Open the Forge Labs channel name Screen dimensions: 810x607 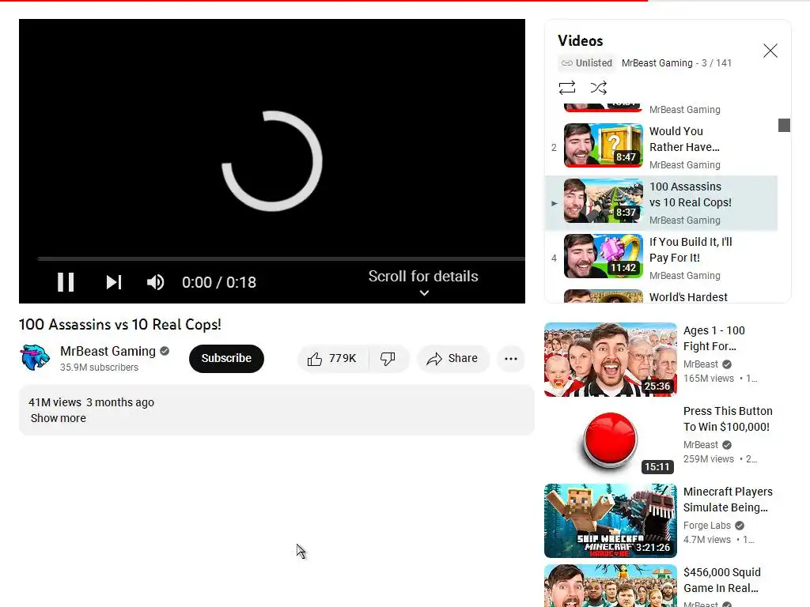click(x=706, y=526)
